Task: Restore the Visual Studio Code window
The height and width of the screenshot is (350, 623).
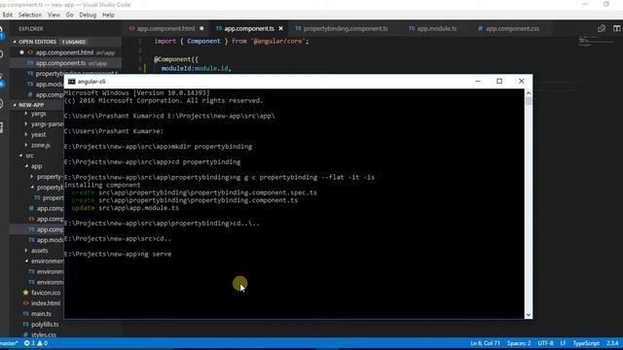Action: click(x=606, y=4)
